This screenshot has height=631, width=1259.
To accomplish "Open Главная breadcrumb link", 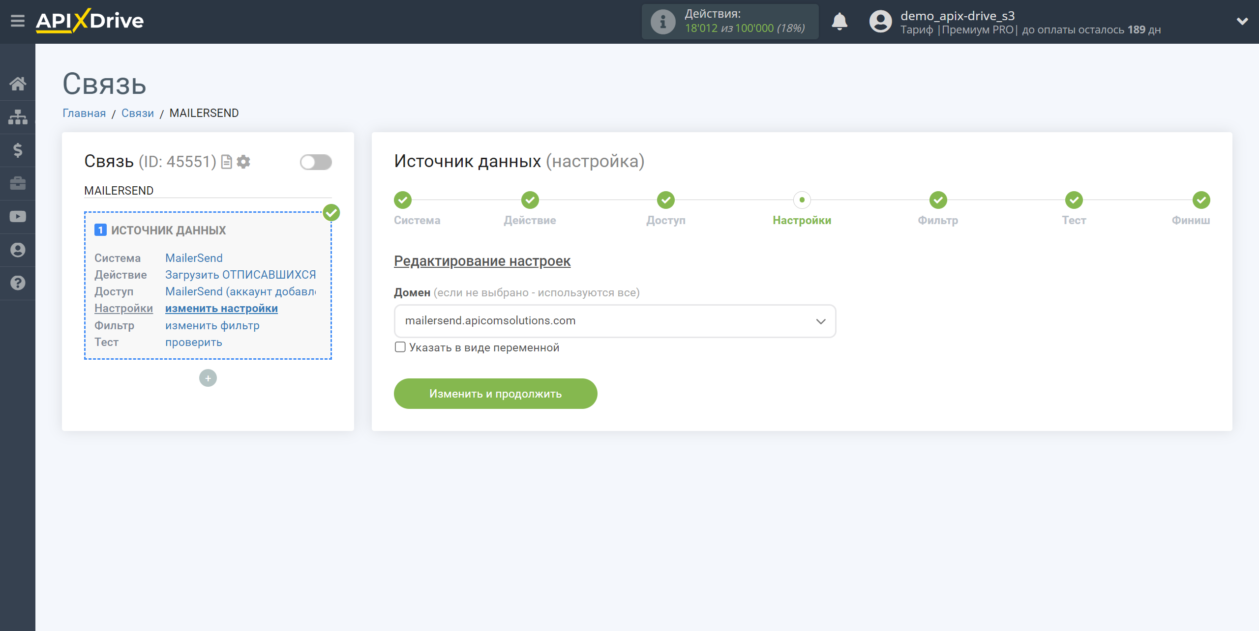I will tap(84, 113).
